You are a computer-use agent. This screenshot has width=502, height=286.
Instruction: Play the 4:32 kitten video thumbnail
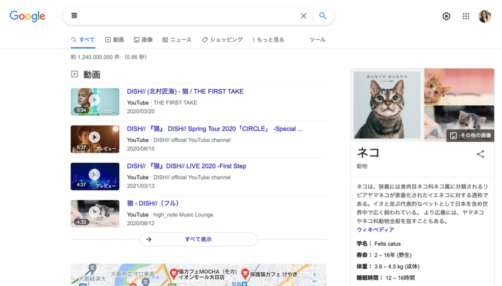point(95,213)
